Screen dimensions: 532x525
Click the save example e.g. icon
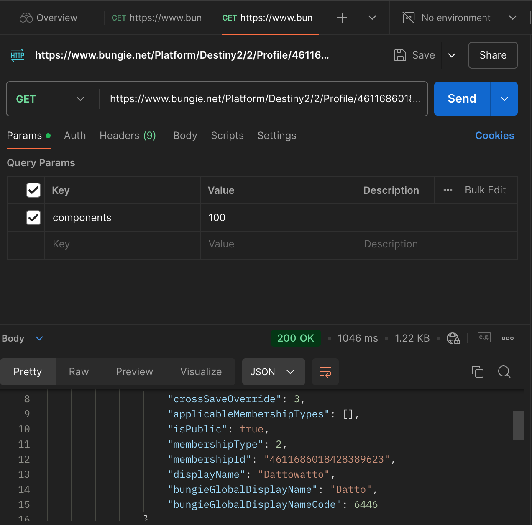point(484,337)
